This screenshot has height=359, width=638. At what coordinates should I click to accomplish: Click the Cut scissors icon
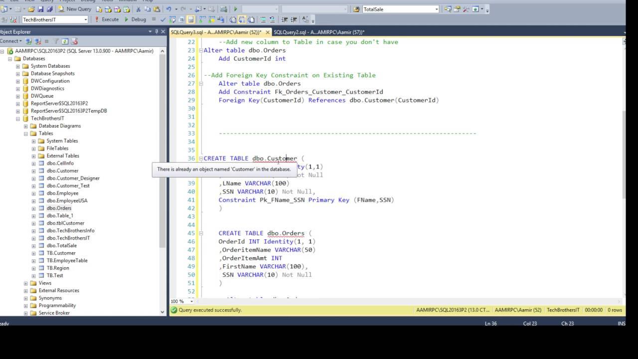point(138,9)
